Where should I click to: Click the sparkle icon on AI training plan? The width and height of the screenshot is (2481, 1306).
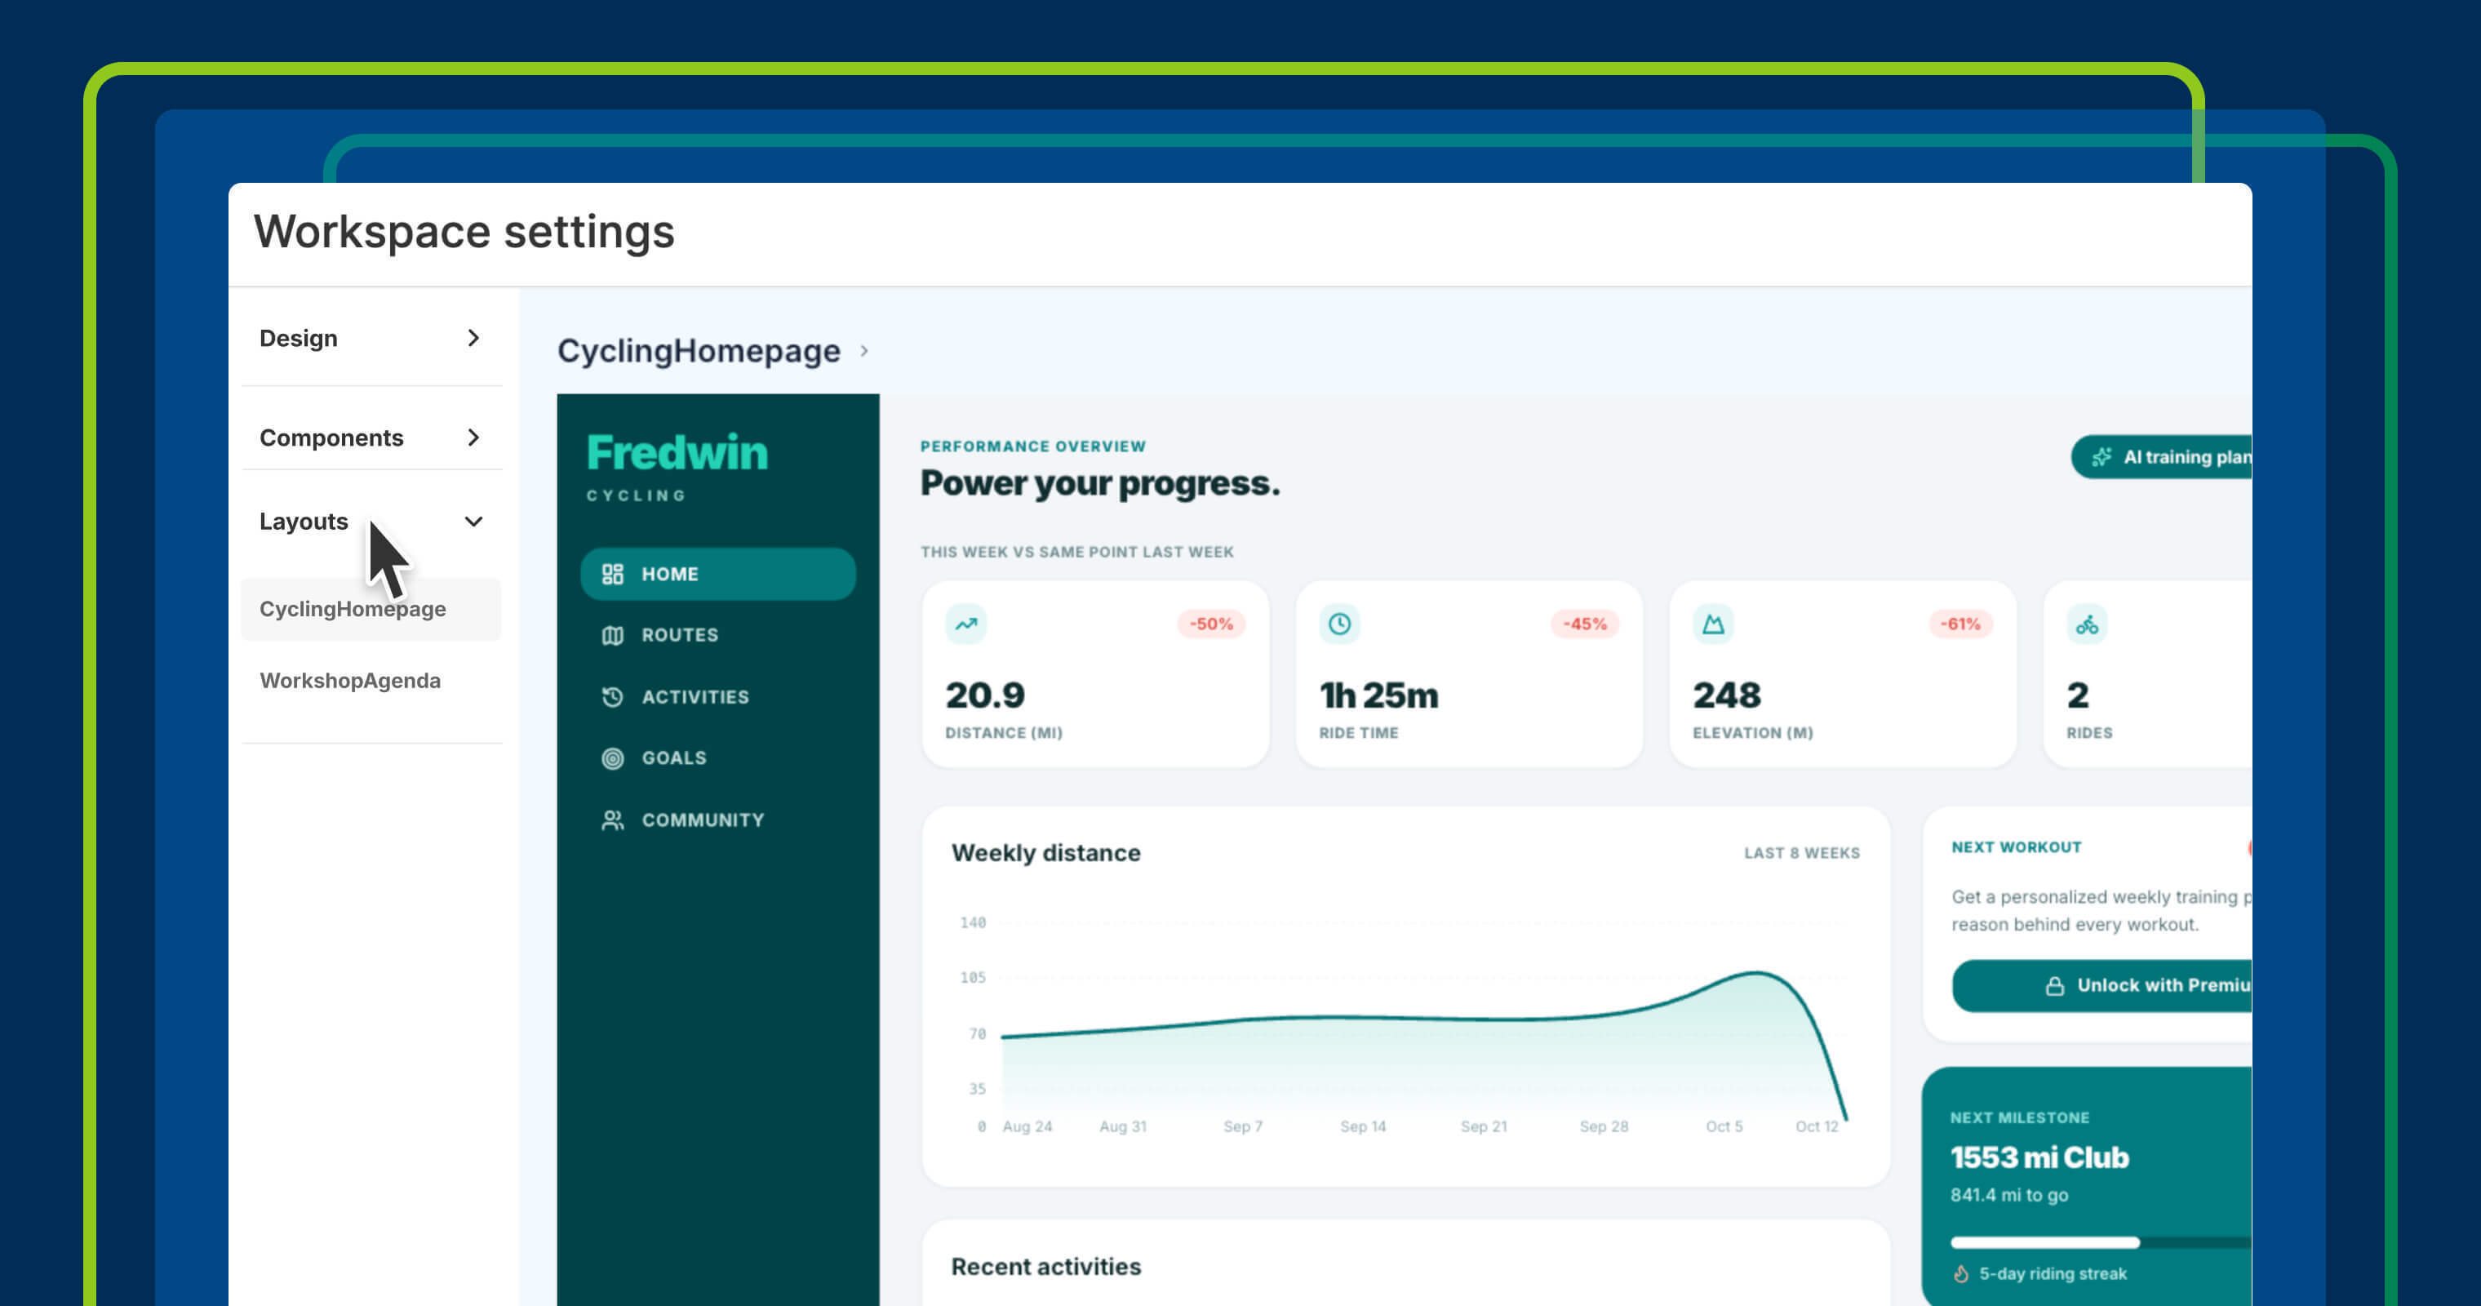(x=2102, y=456)
